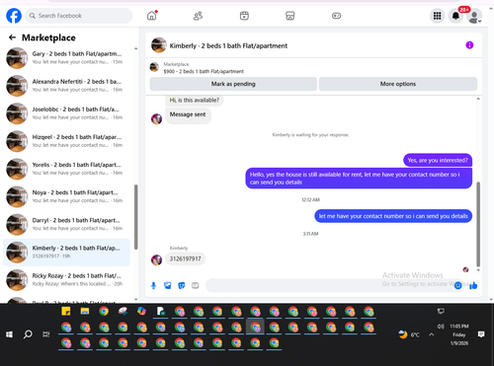494x366 pixels.
Task: Open the volume speaker tray icon
Action: (441, 327)
